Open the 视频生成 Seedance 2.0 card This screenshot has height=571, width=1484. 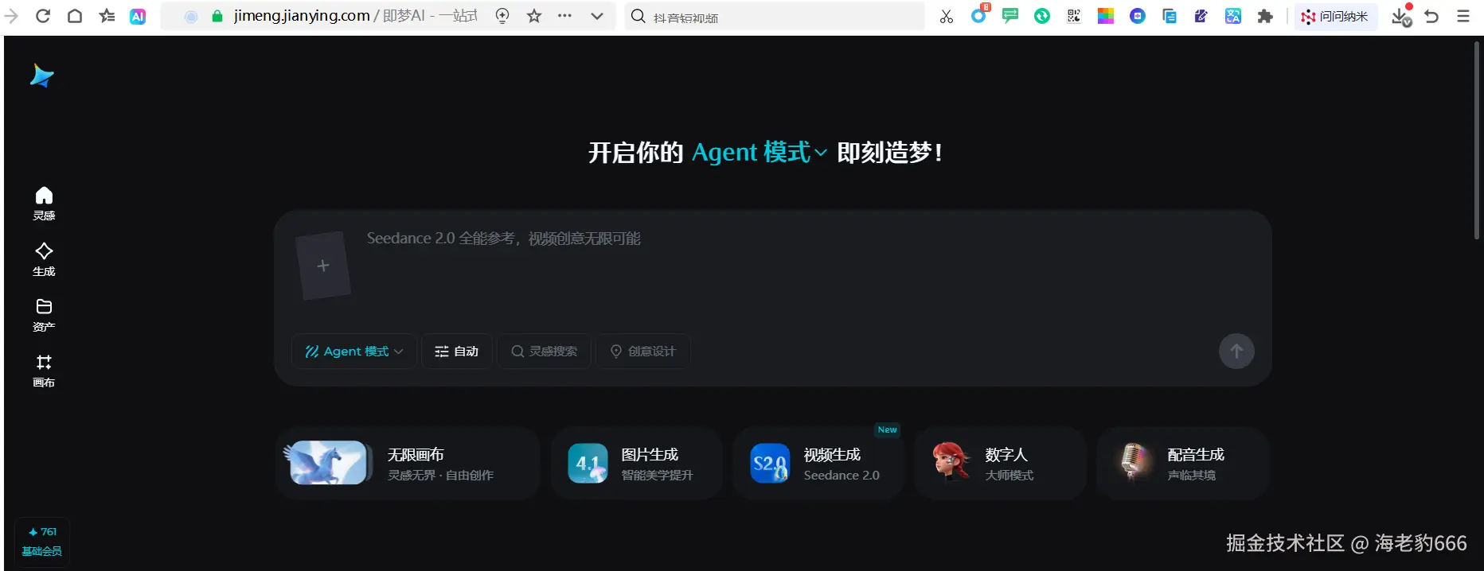coord(818,464)
